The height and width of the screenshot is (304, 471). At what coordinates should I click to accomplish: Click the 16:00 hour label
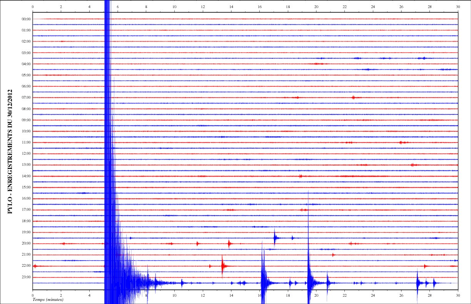[x=26, y=198]
